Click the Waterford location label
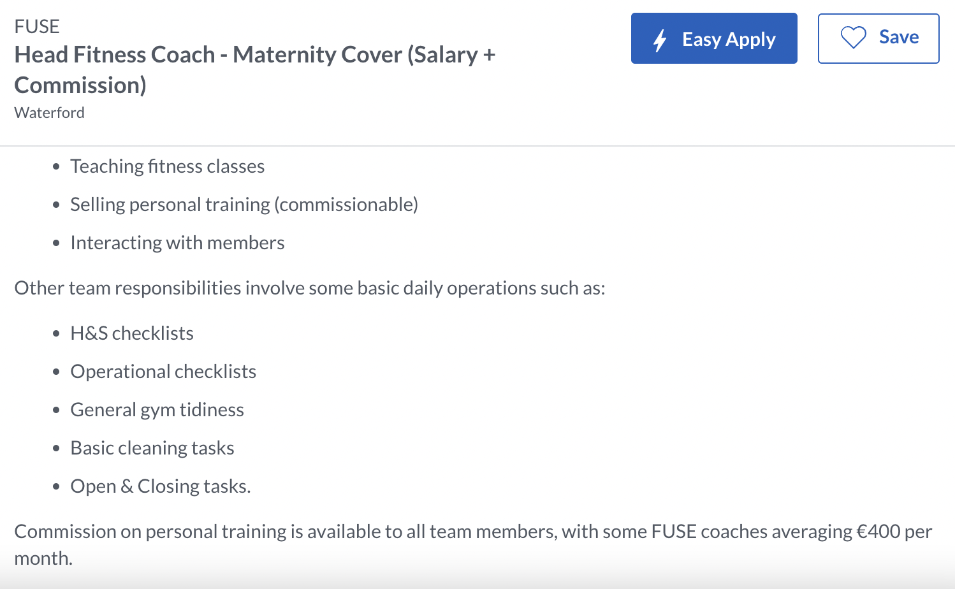Image resolution: width=955 pixels, height=589 pixels. [x=49, y=112]
